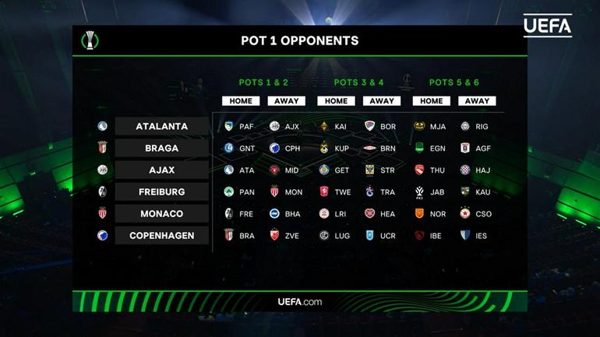Select the ATALANTA team row label
Image resolution: width=600 pixels, height=337 pixels.
[x=161, y=126]
